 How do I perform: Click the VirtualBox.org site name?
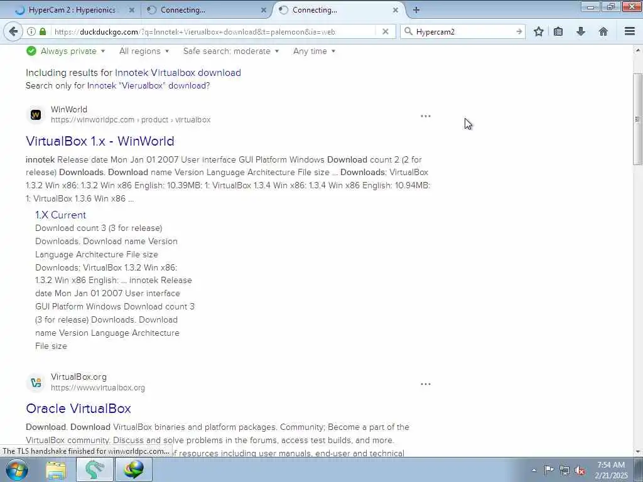pyautogui.click(x=78, y=377)
